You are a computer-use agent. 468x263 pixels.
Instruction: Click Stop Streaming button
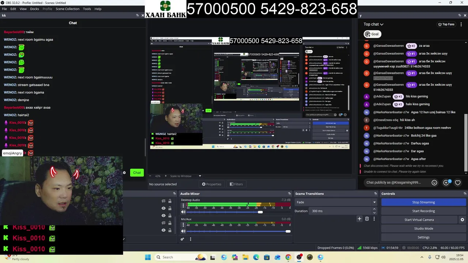tap(423, 202)
